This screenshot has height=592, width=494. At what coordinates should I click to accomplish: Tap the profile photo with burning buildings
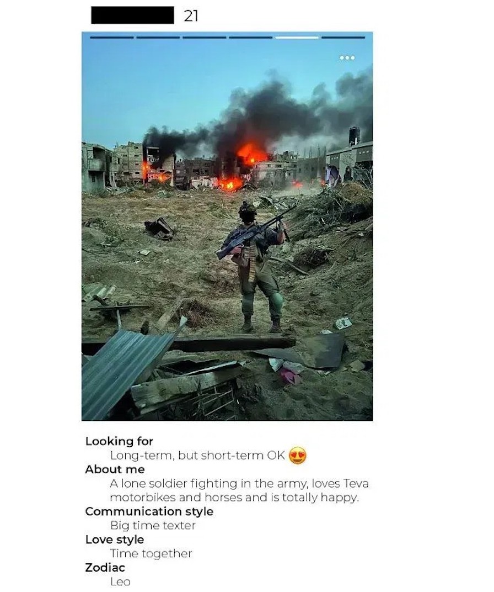(x=227, y=226)
